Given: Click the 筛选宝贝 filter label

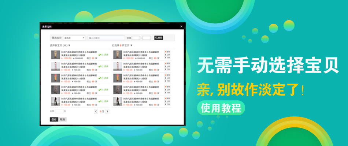Looking at the screenshot, I should click(57, 38).
